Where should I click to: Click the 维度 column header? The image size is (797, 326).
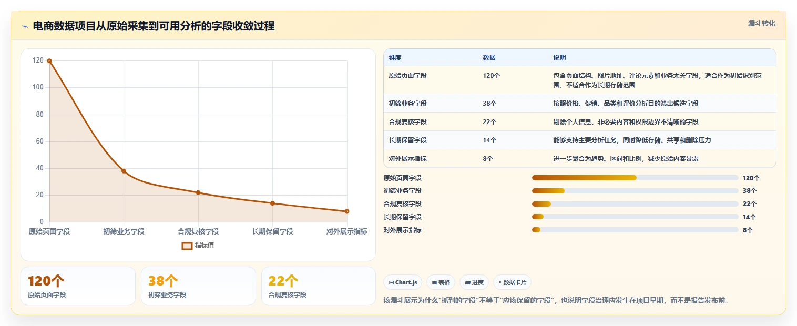point(395,58)
